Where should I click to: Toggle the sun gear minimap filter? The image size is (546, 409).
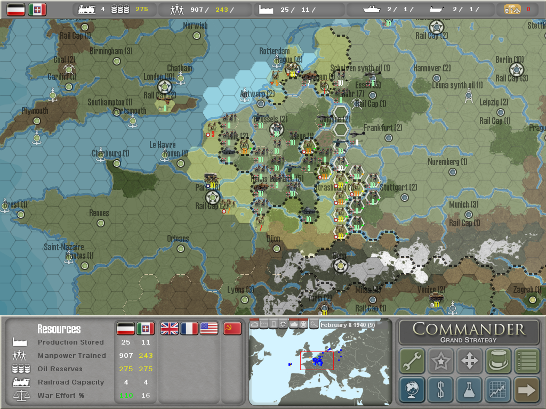point(284,324)
